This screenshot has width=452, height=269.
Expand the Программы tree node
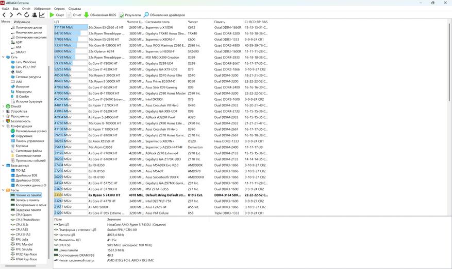click(3, 116)
